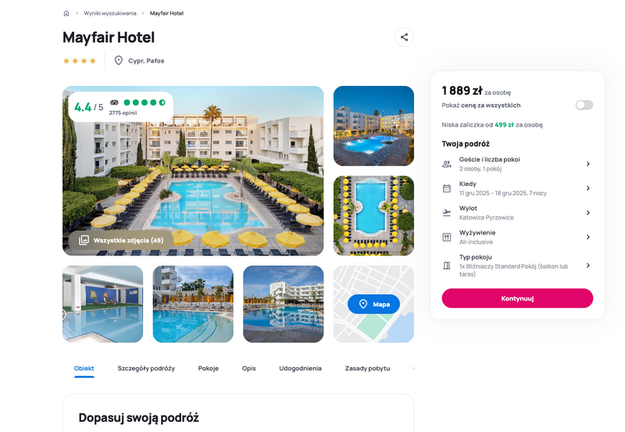Expand the Typ pokoju chevron arrow
The width and height of the screenshot is (625, 432).
tap(588, 266)
